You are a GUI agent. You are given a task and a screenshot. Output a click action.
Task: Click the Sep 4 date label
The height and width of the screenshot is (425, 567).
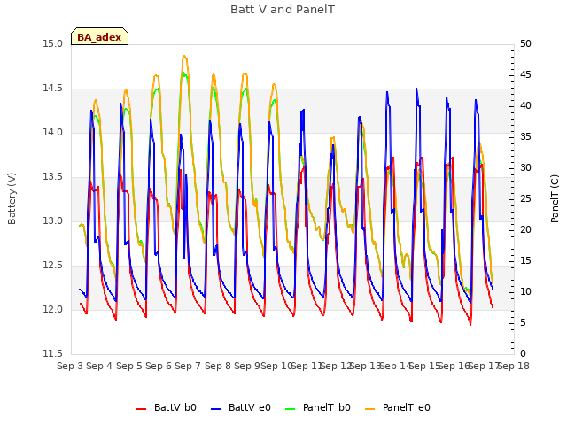click(x=99, y=366)
